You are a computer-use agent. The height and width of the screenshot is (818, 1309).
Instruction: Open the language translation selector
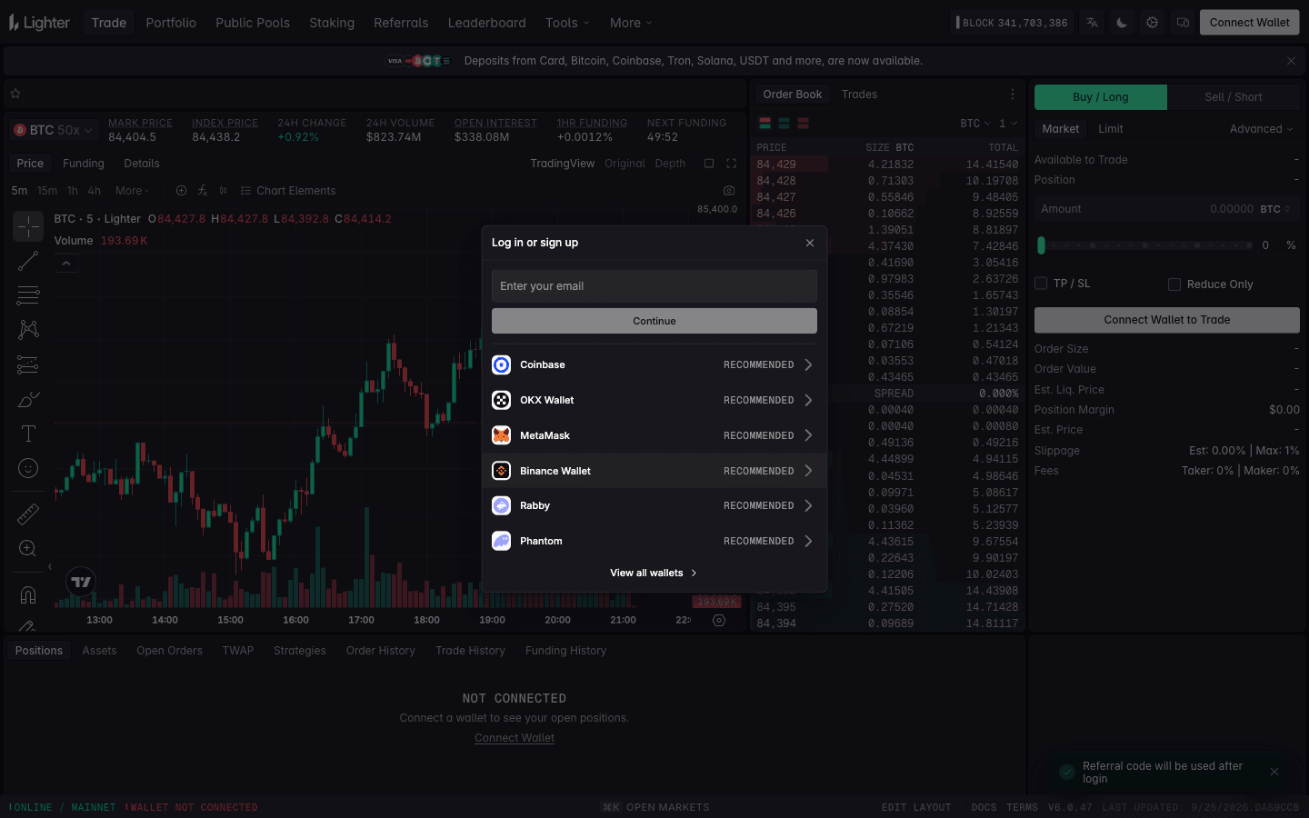[x=1092, y=23]
